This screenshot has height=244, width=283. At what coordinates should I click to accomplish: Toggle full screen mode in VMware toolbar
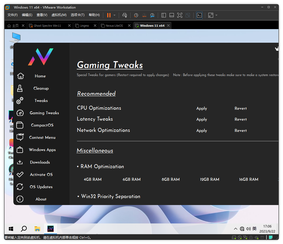click(180, 15)
